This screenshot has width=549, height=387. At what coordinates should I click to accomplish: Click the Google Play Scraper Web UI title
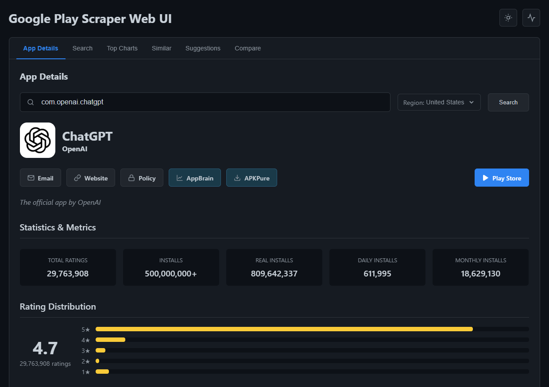[x=90, y=19]
